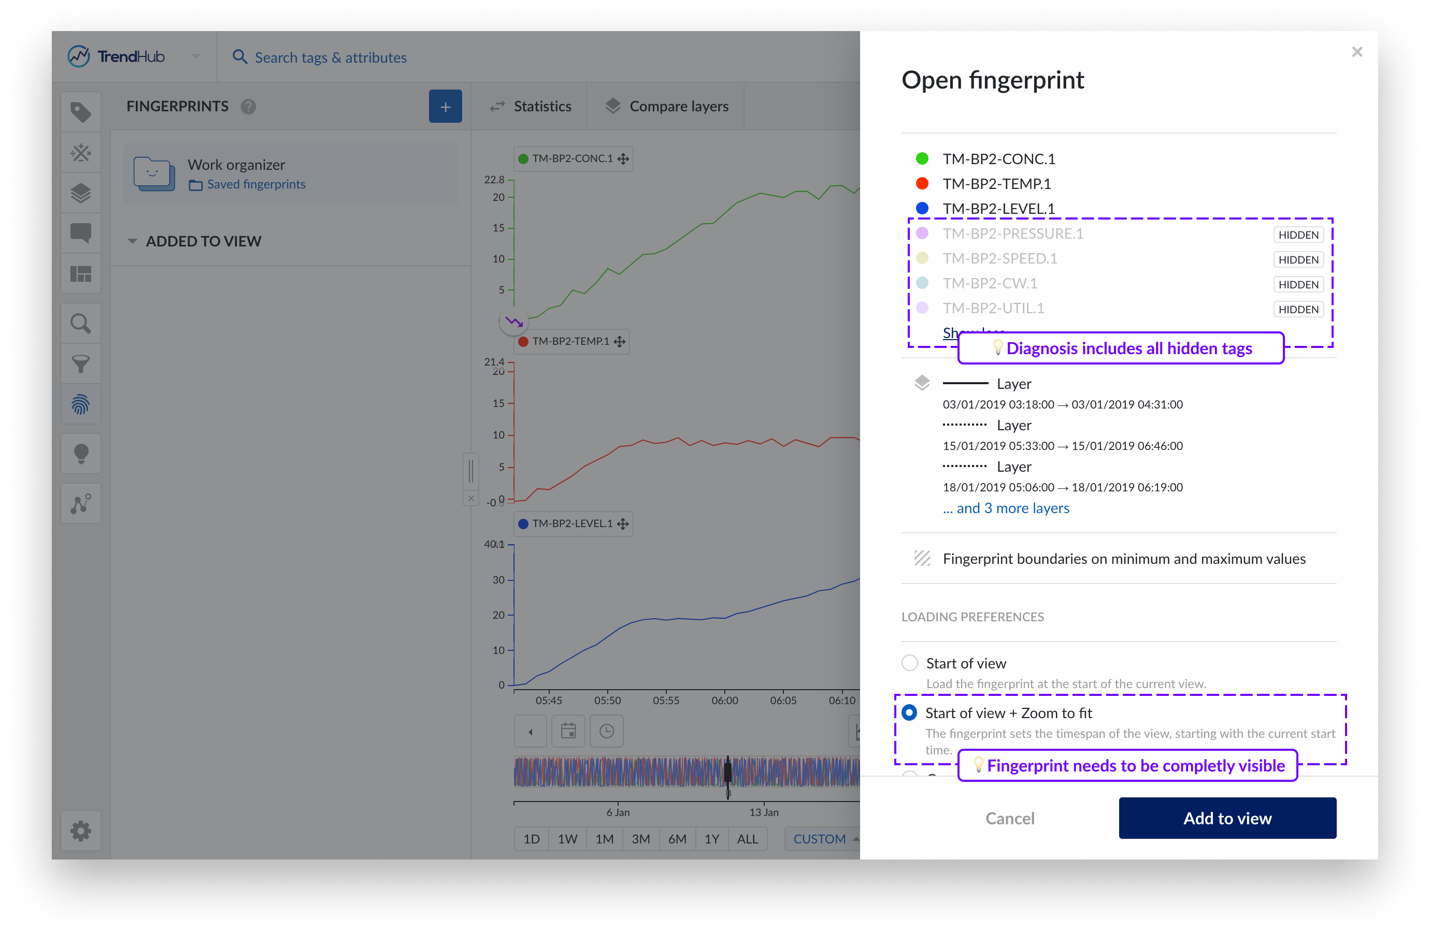
Task: Select the Start of view + Zoom to fit option
Action: [909, 713]
